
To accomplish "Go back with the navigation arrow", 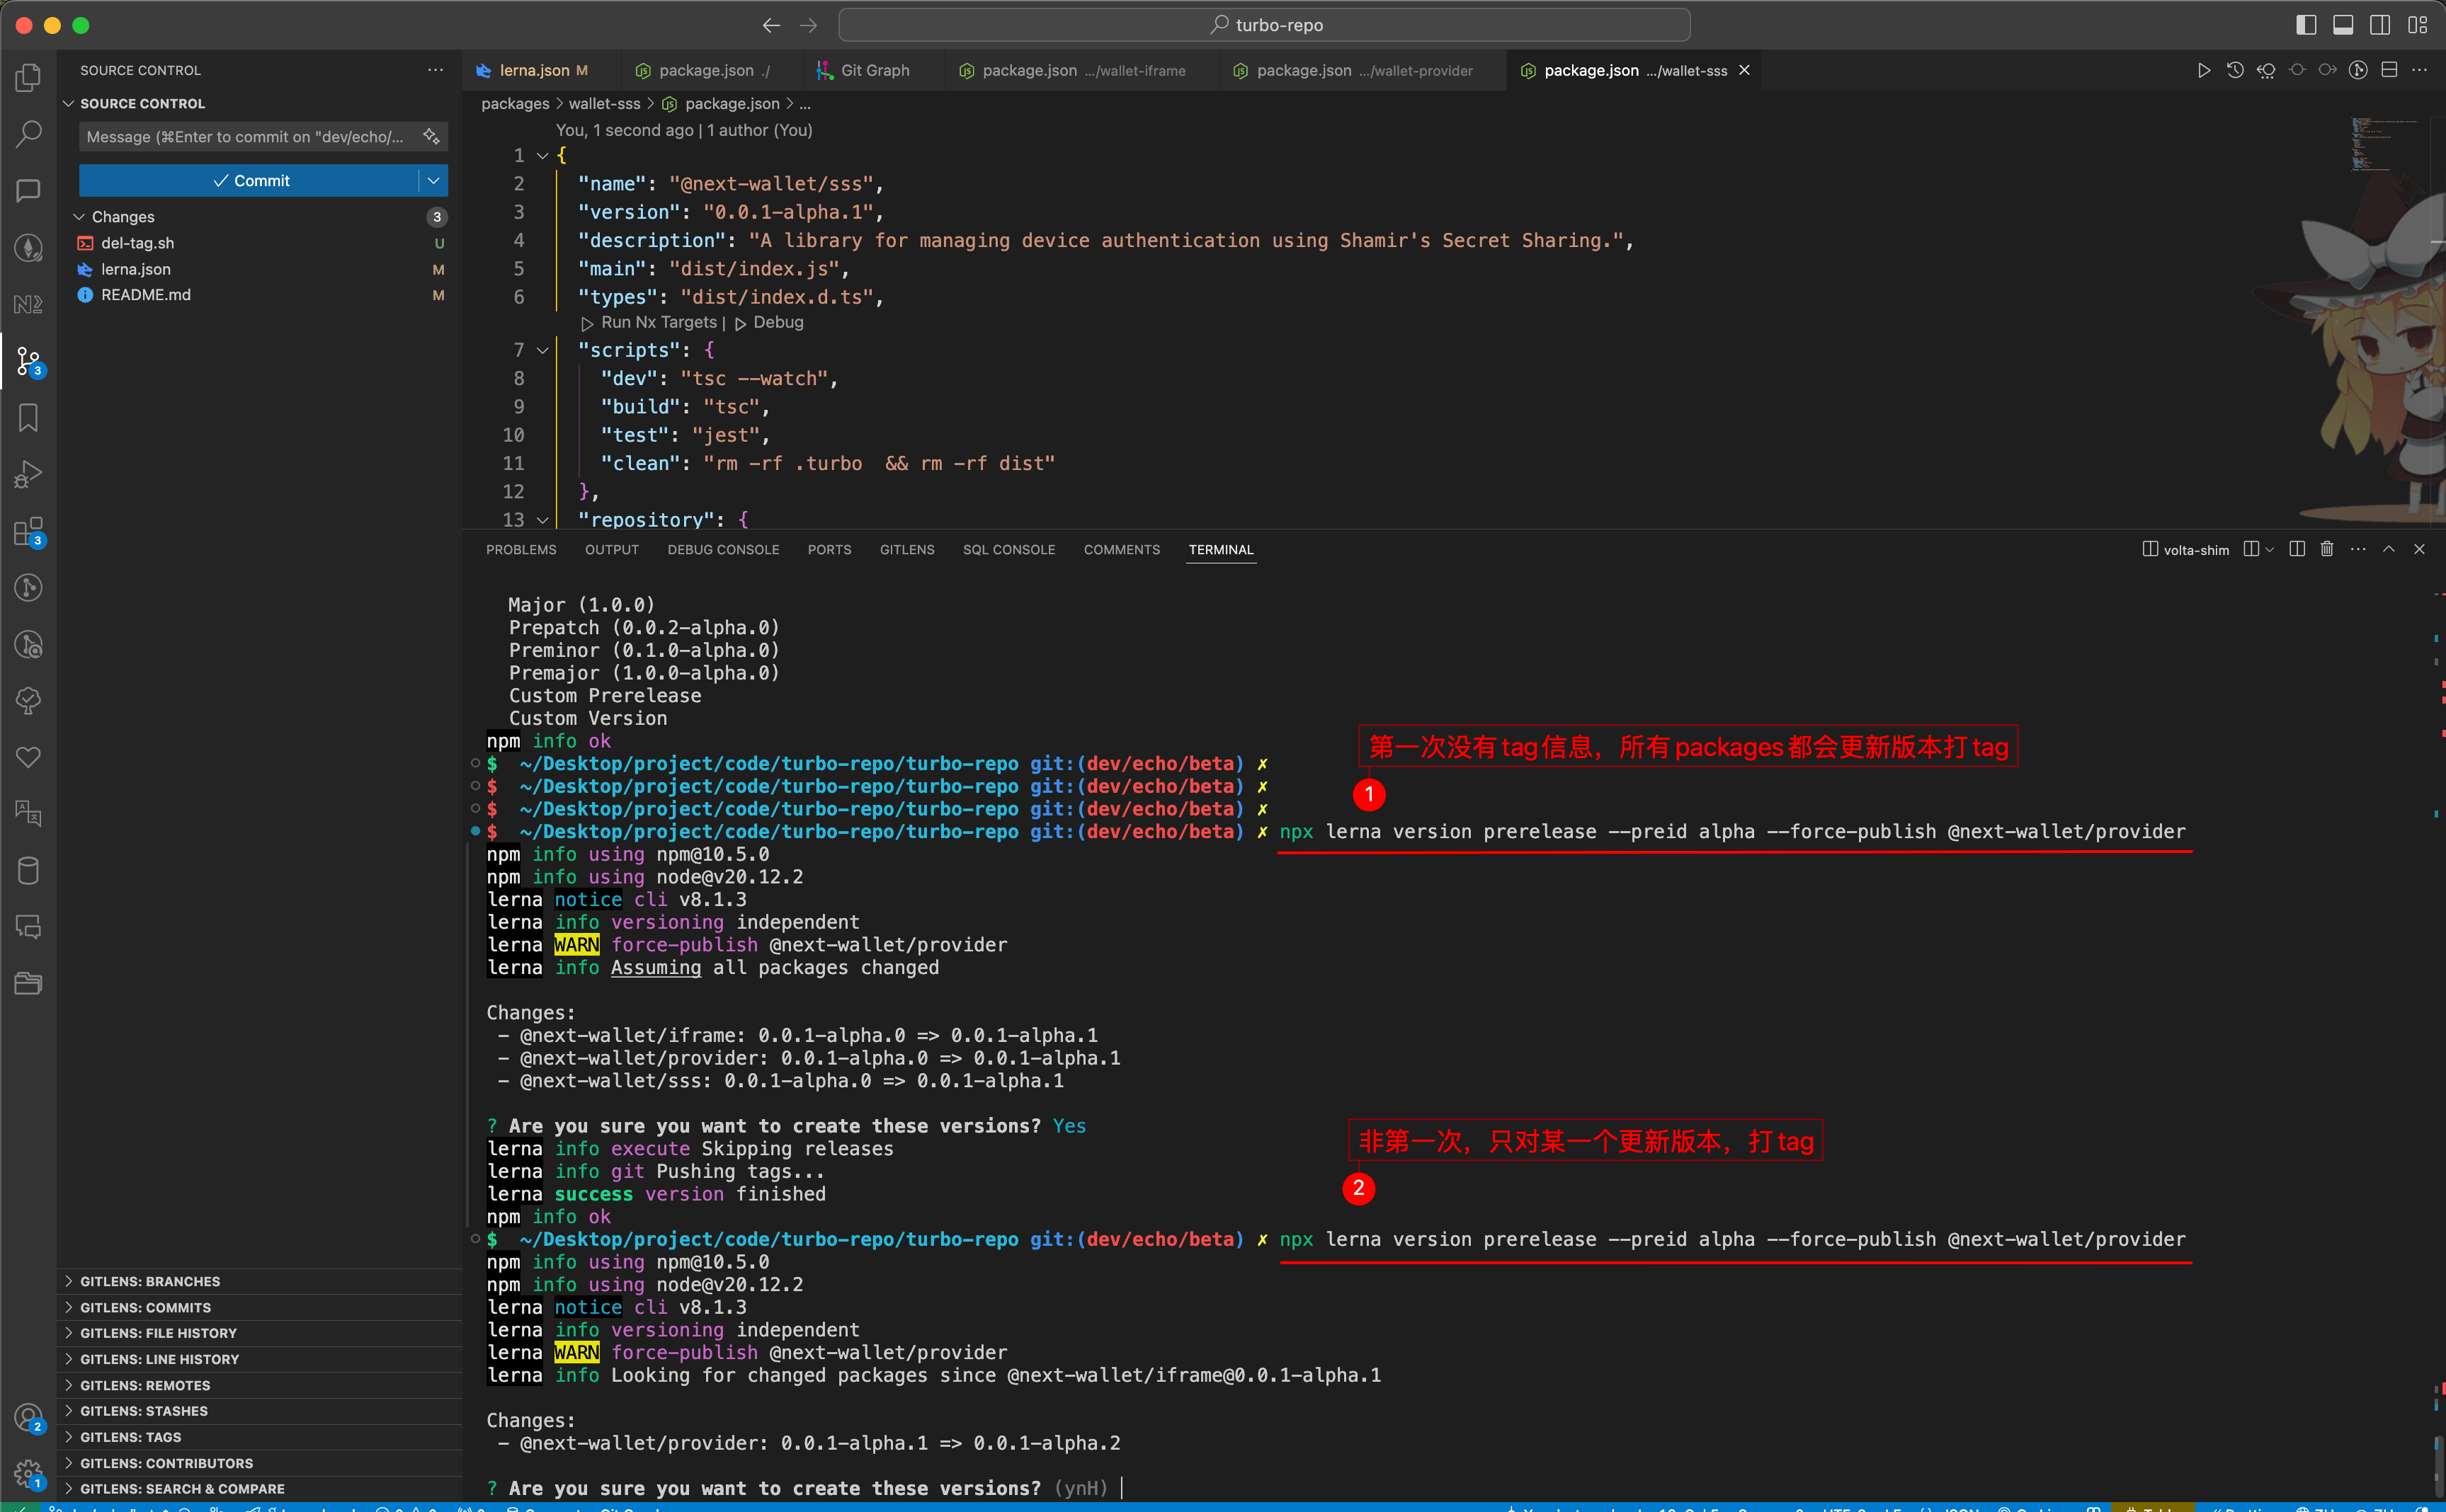I will pyautogui.click(x=771, y=25).
